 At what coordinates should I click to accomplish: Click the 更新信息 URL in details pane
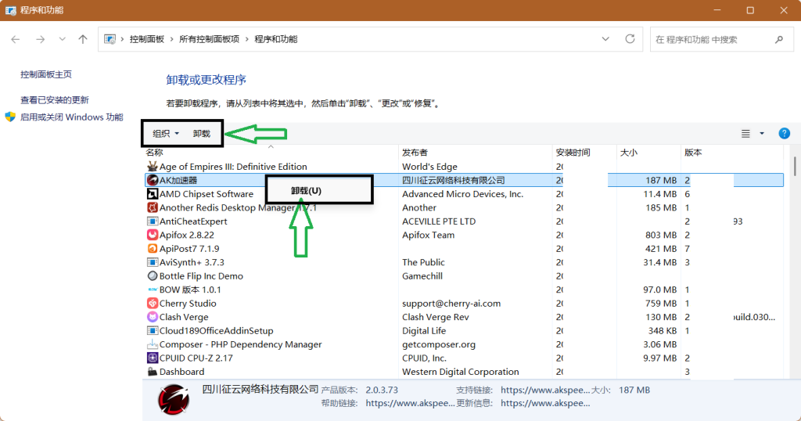pos(545,403)
